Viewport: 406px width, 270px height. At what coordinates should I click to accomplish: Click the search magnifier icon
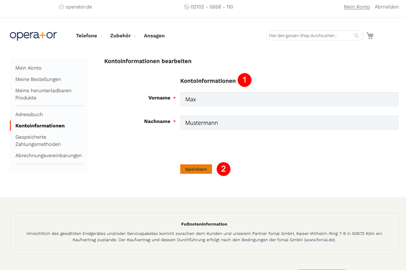[356, 35]
